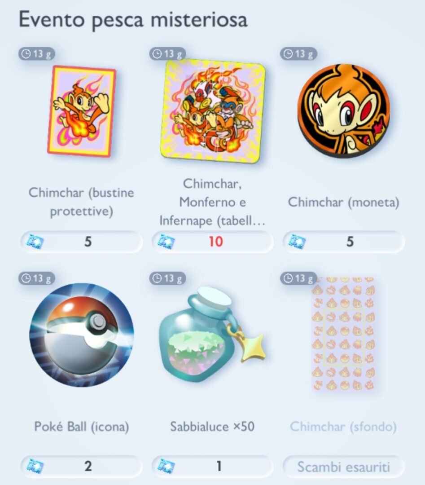Click the 13 g timer above the playmat
The image size is (425, 485).
[x=167, y=54]
